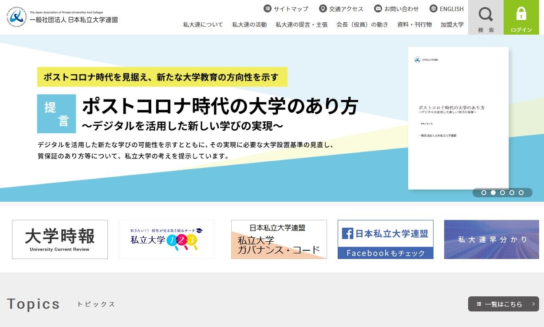Open the mail icon for お問い合わせ
544x327 pixels.
378,8
